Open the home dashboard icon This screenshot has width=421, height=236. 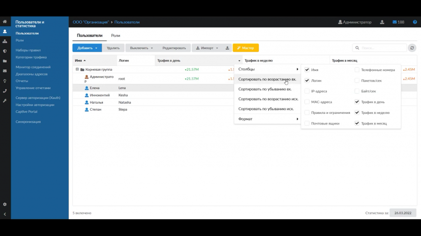click(5, 21)
